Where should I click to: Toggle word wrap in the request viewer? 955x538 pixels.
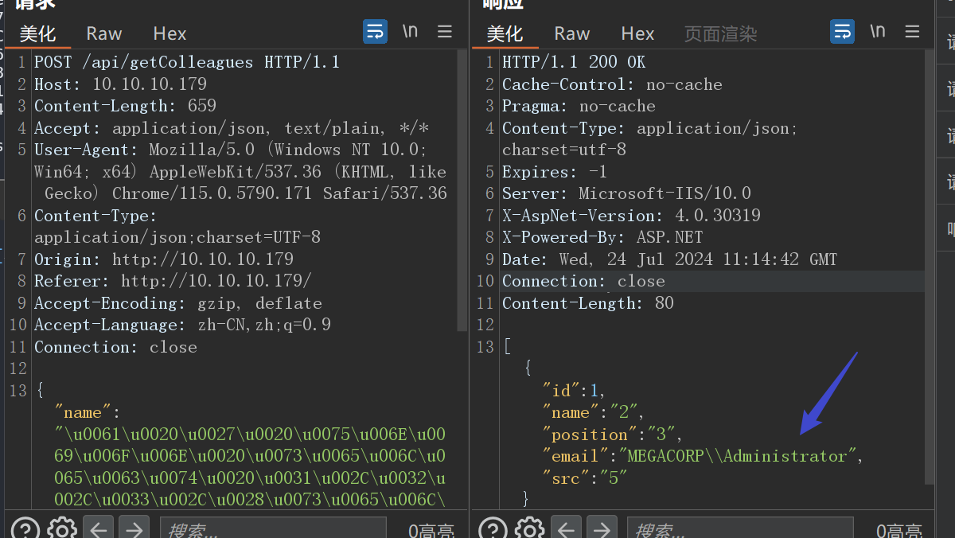(375, 31)
